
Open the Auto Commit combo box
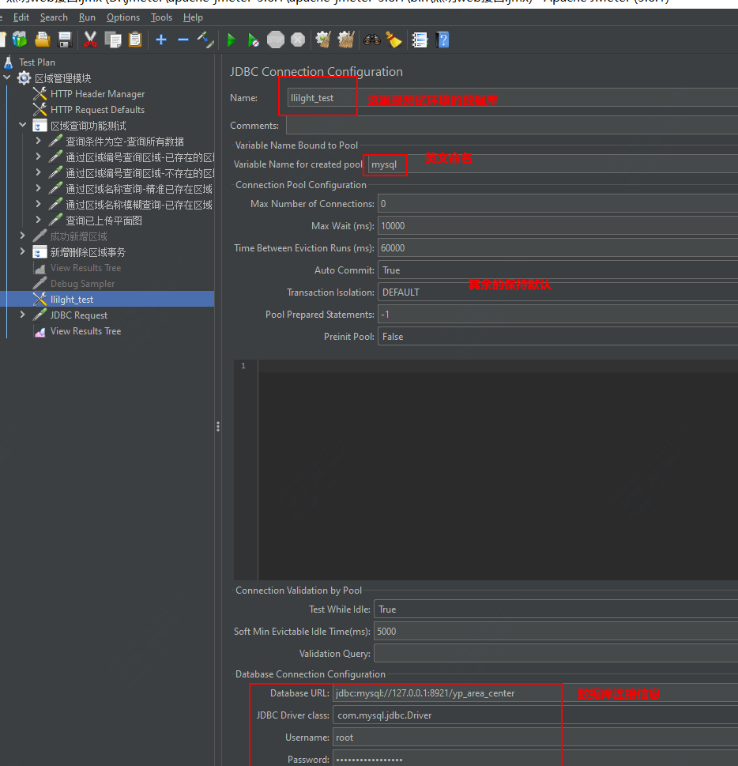(x=558, y=270)
